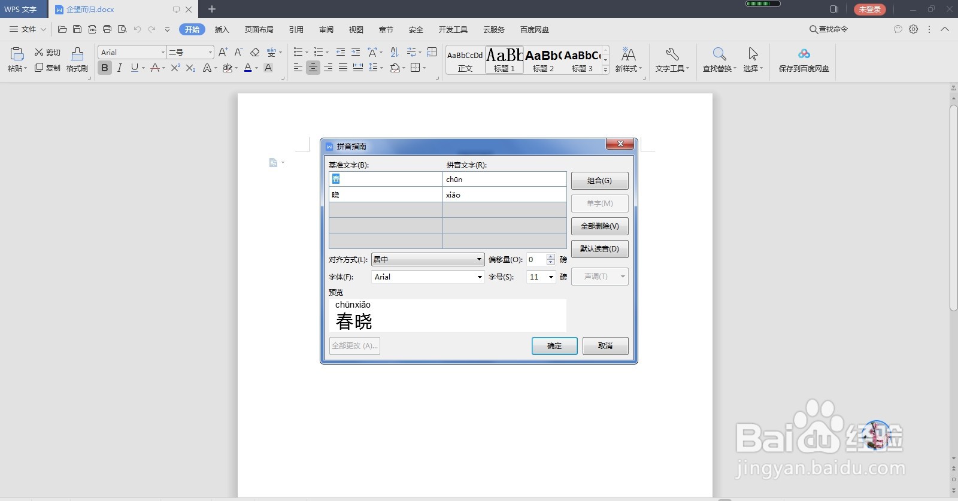Viewport: 958px width, 501px height.
Task: Open the 页面布局 ribbon tab
Action: 259,29
